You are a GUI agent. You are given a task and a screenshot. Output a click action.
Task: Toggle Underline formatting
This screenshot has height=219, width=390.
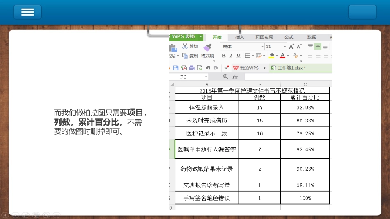[238, 56]
